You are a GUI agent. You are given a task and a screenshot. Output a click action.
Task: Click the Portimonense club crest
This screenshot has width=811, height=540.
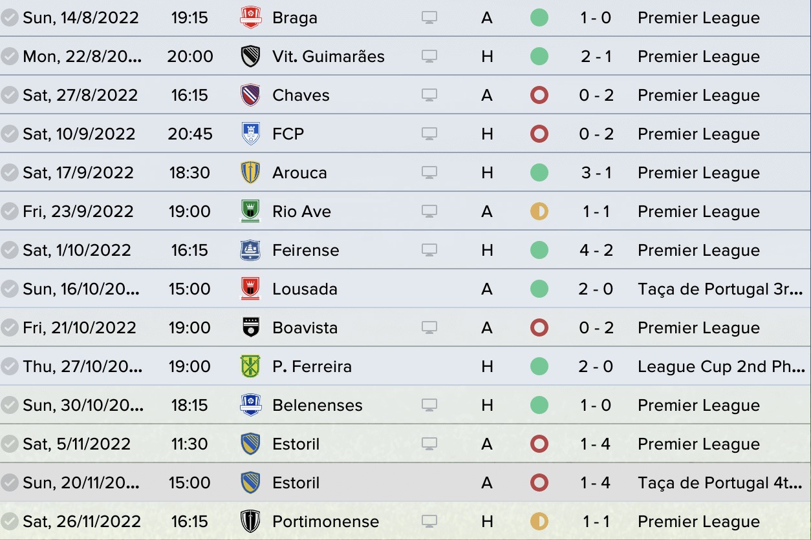pyautogui.click(x=250, y=521)
